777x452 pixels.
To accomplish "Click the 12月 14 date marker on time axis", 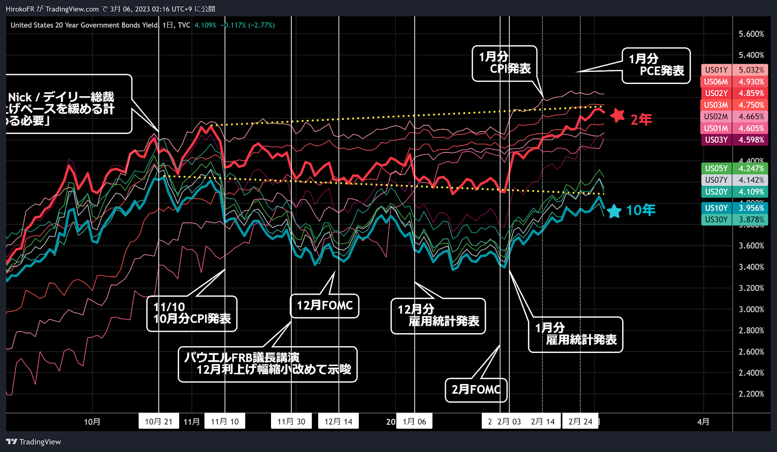I will pyautogui.click(x=338, y=421).
